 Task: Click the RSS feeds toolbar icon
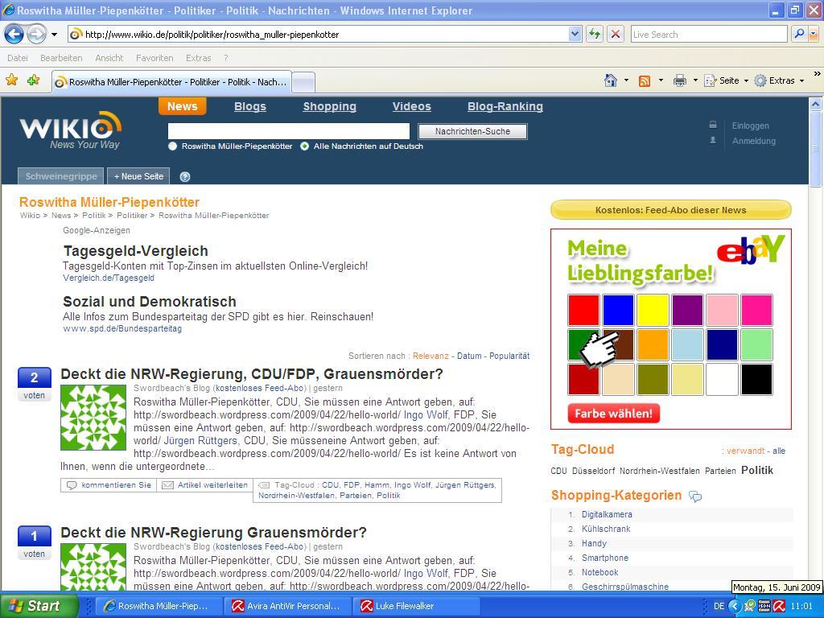[x=645, y=81]
